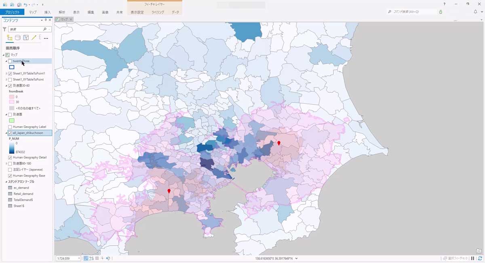Open the map scale dropdown

coord(79,258)
